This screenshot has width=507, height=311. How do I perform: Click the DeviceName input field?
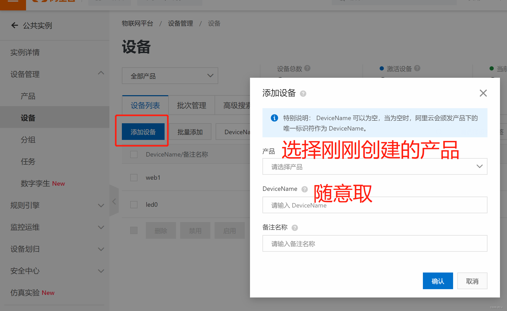(x=375, y=205)
